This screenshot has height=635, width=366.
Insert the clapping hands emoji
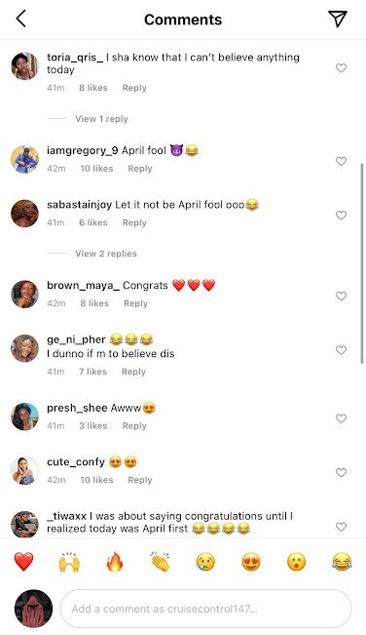[x=161, y=562]
